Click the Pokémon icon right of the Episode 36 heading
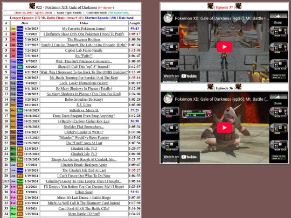291x218 pixels. click(238, 87)
